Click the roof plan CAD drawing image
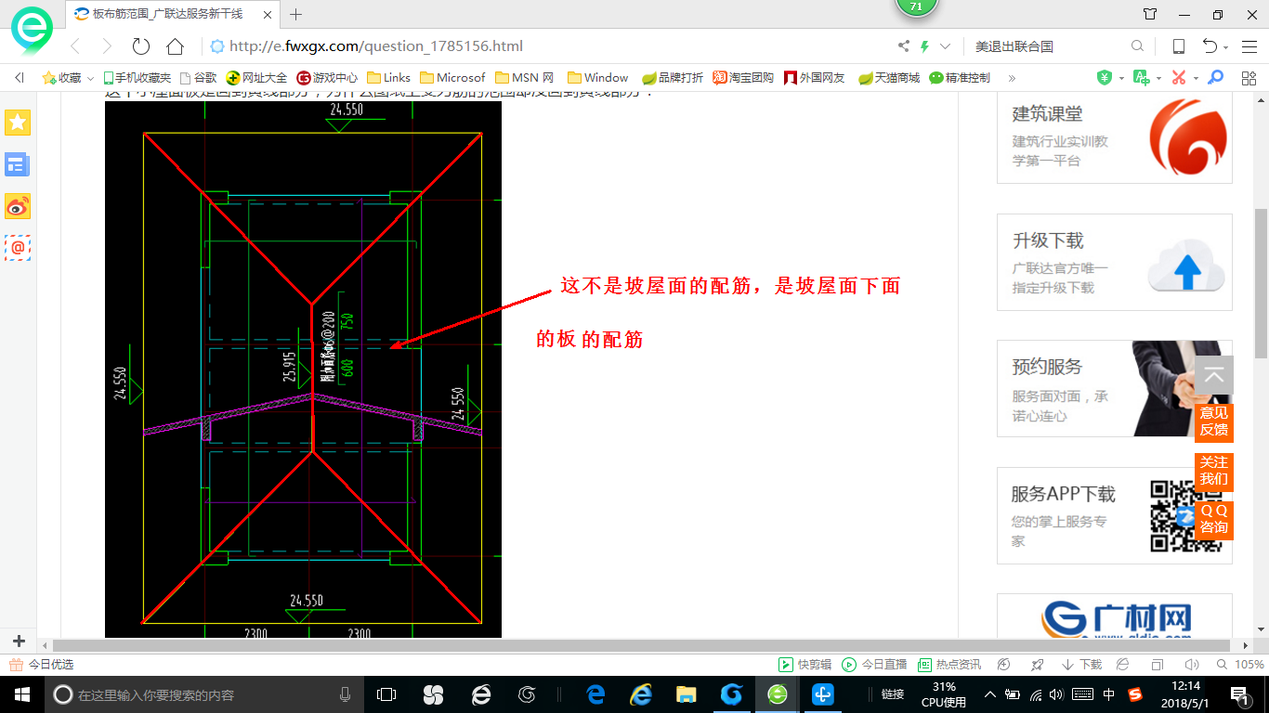Screen dimensions: 1269x713 point(303,369)
